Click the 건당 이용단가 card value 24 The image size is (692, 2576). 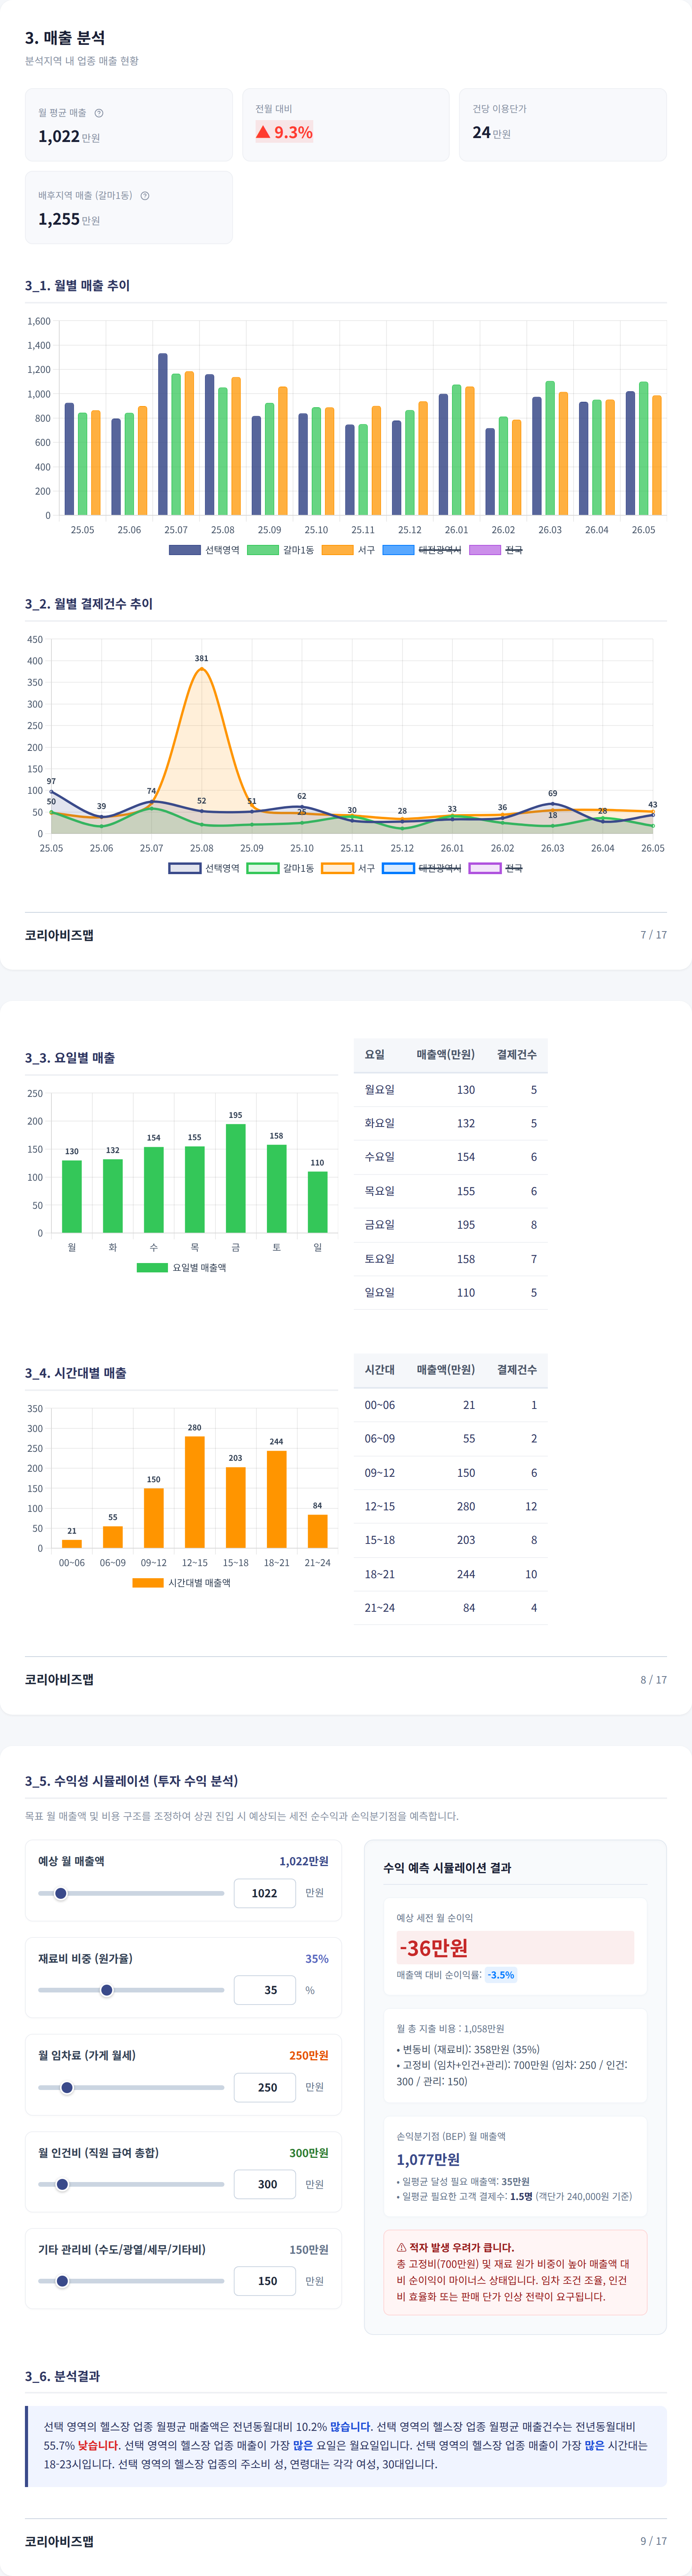[x=481, y=132]
